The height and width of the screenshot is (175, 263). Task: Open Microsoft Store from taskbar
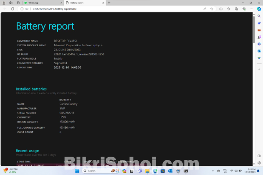[162, 171]
